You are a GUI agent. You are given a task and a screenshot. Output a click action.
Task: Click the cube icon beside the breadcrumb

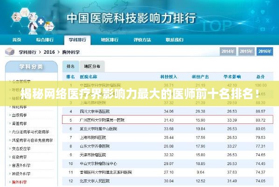(x=10, y=52)
